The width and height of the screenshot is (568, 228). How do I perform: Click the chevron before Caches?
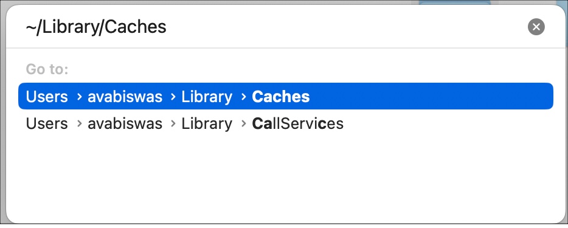(x=244, y=97)
